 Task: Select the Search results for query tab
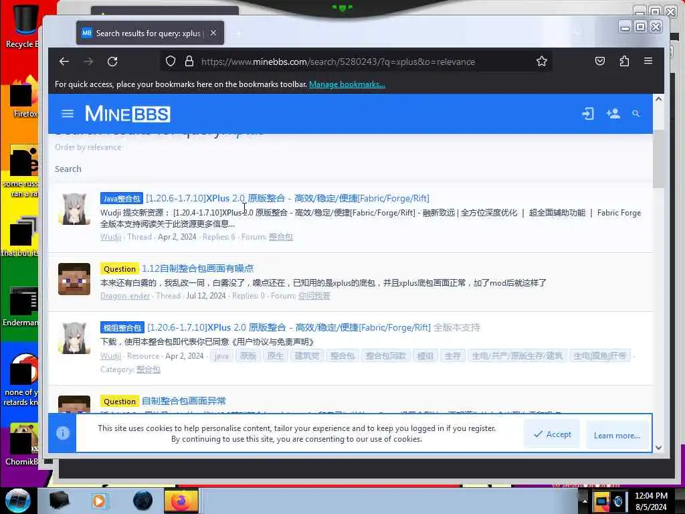pos(150,33)
